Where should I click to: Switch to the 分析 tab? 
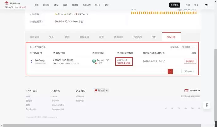[x=154, y=37]
